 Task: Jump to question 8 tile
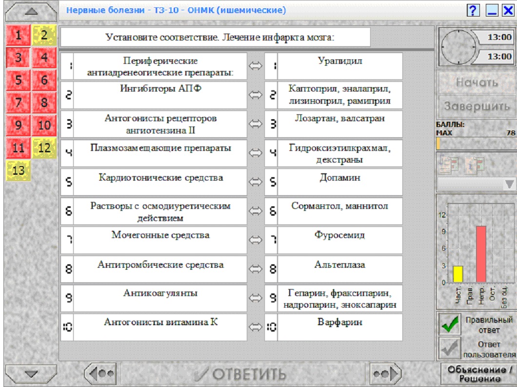[44, 102]
